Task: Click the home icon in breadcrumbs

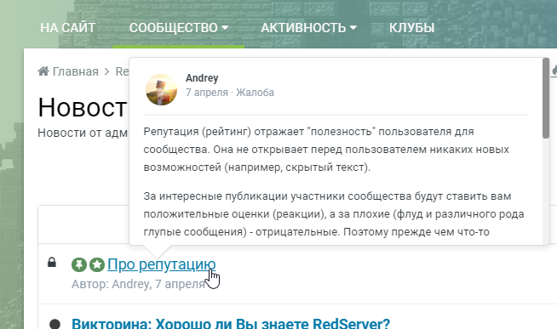Action: coord(43,71)
